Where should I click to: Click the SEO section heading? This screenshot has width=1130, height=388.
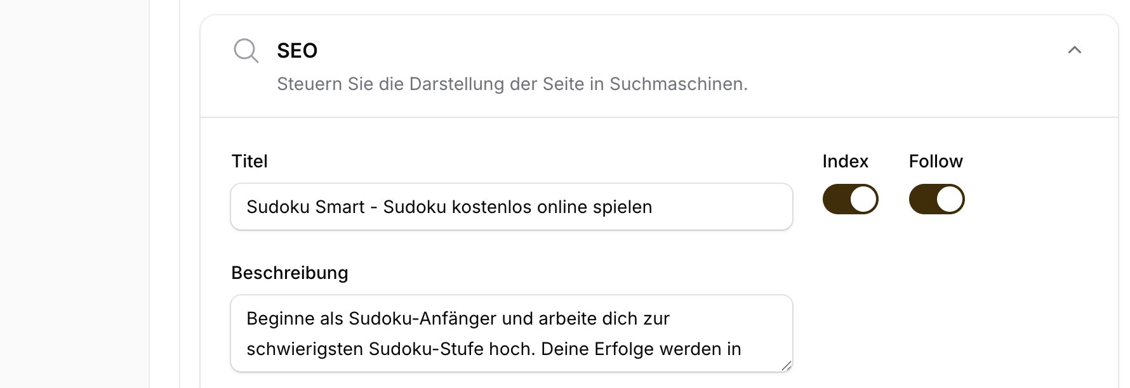[x=296, y=51]
